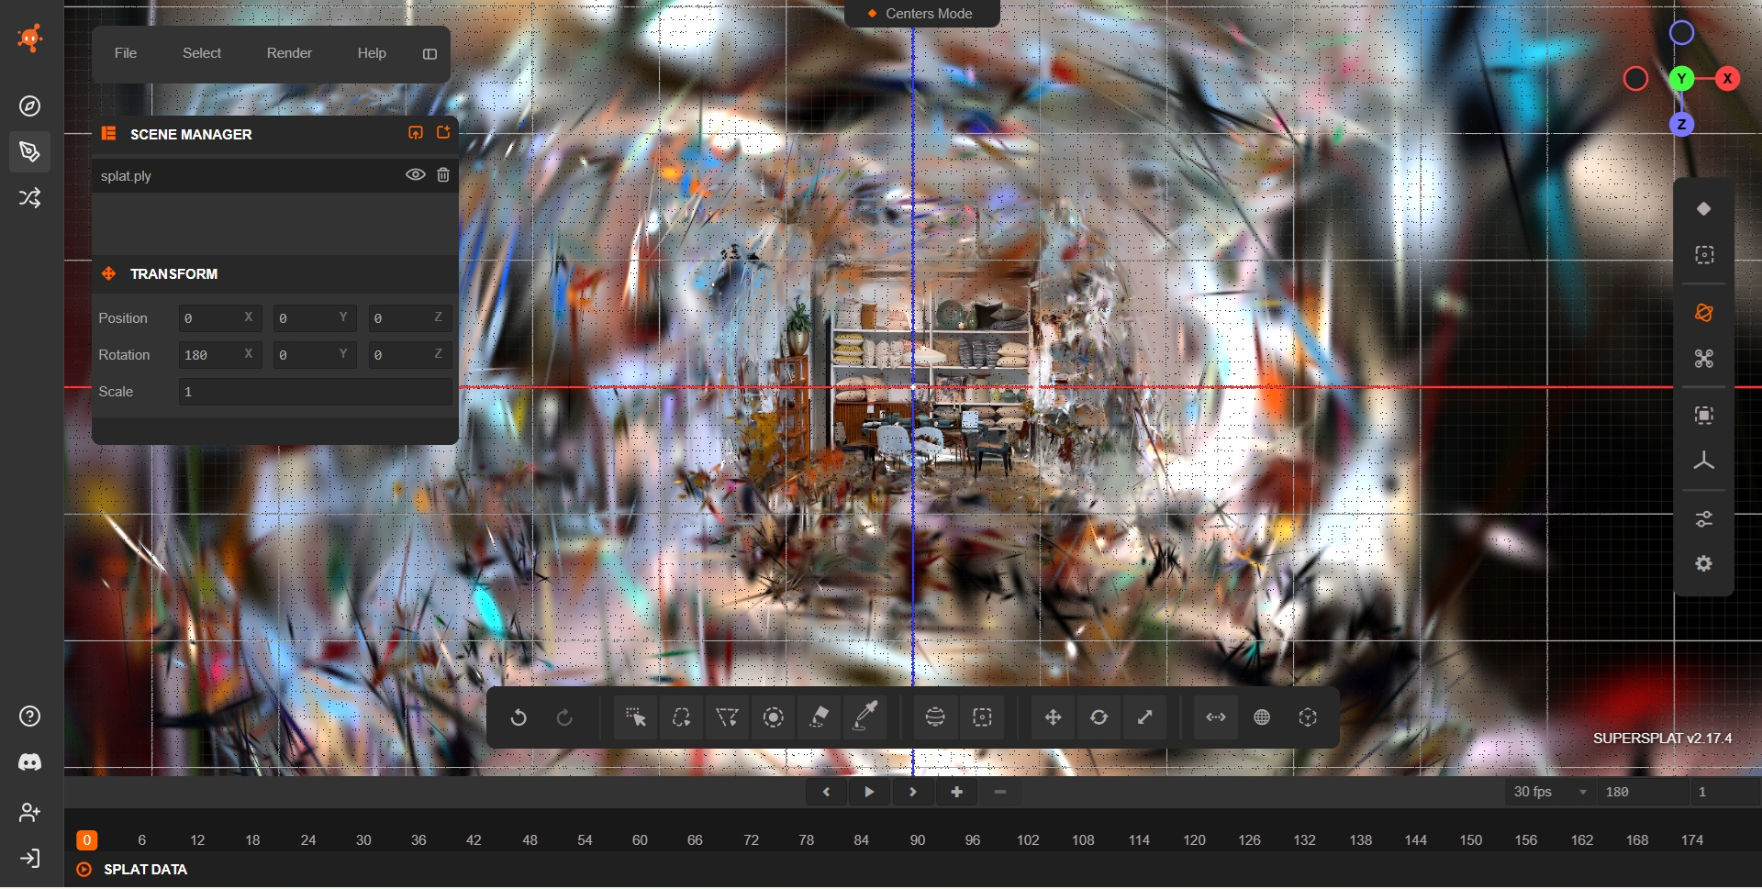Click the undo arrow in bottom toolbar
This screenshot has width=1762, height=889.
pos(519,717)
